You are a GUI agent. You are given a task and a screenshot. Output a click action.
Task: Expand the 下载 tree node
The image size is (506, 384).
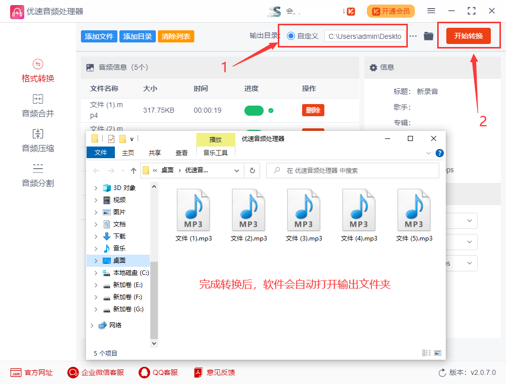[96, 236]
